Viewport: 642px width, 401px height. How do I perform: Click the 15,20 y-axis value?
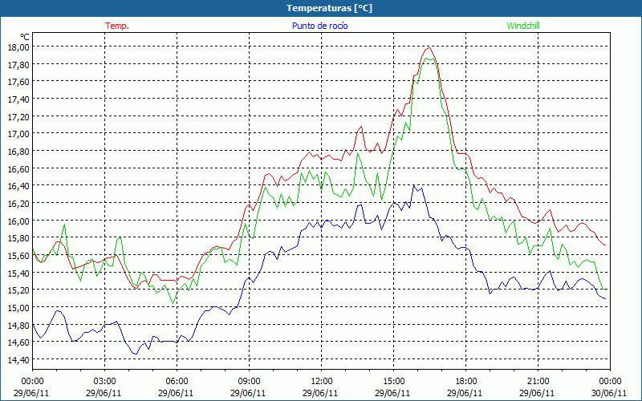(x=18, y=290)
